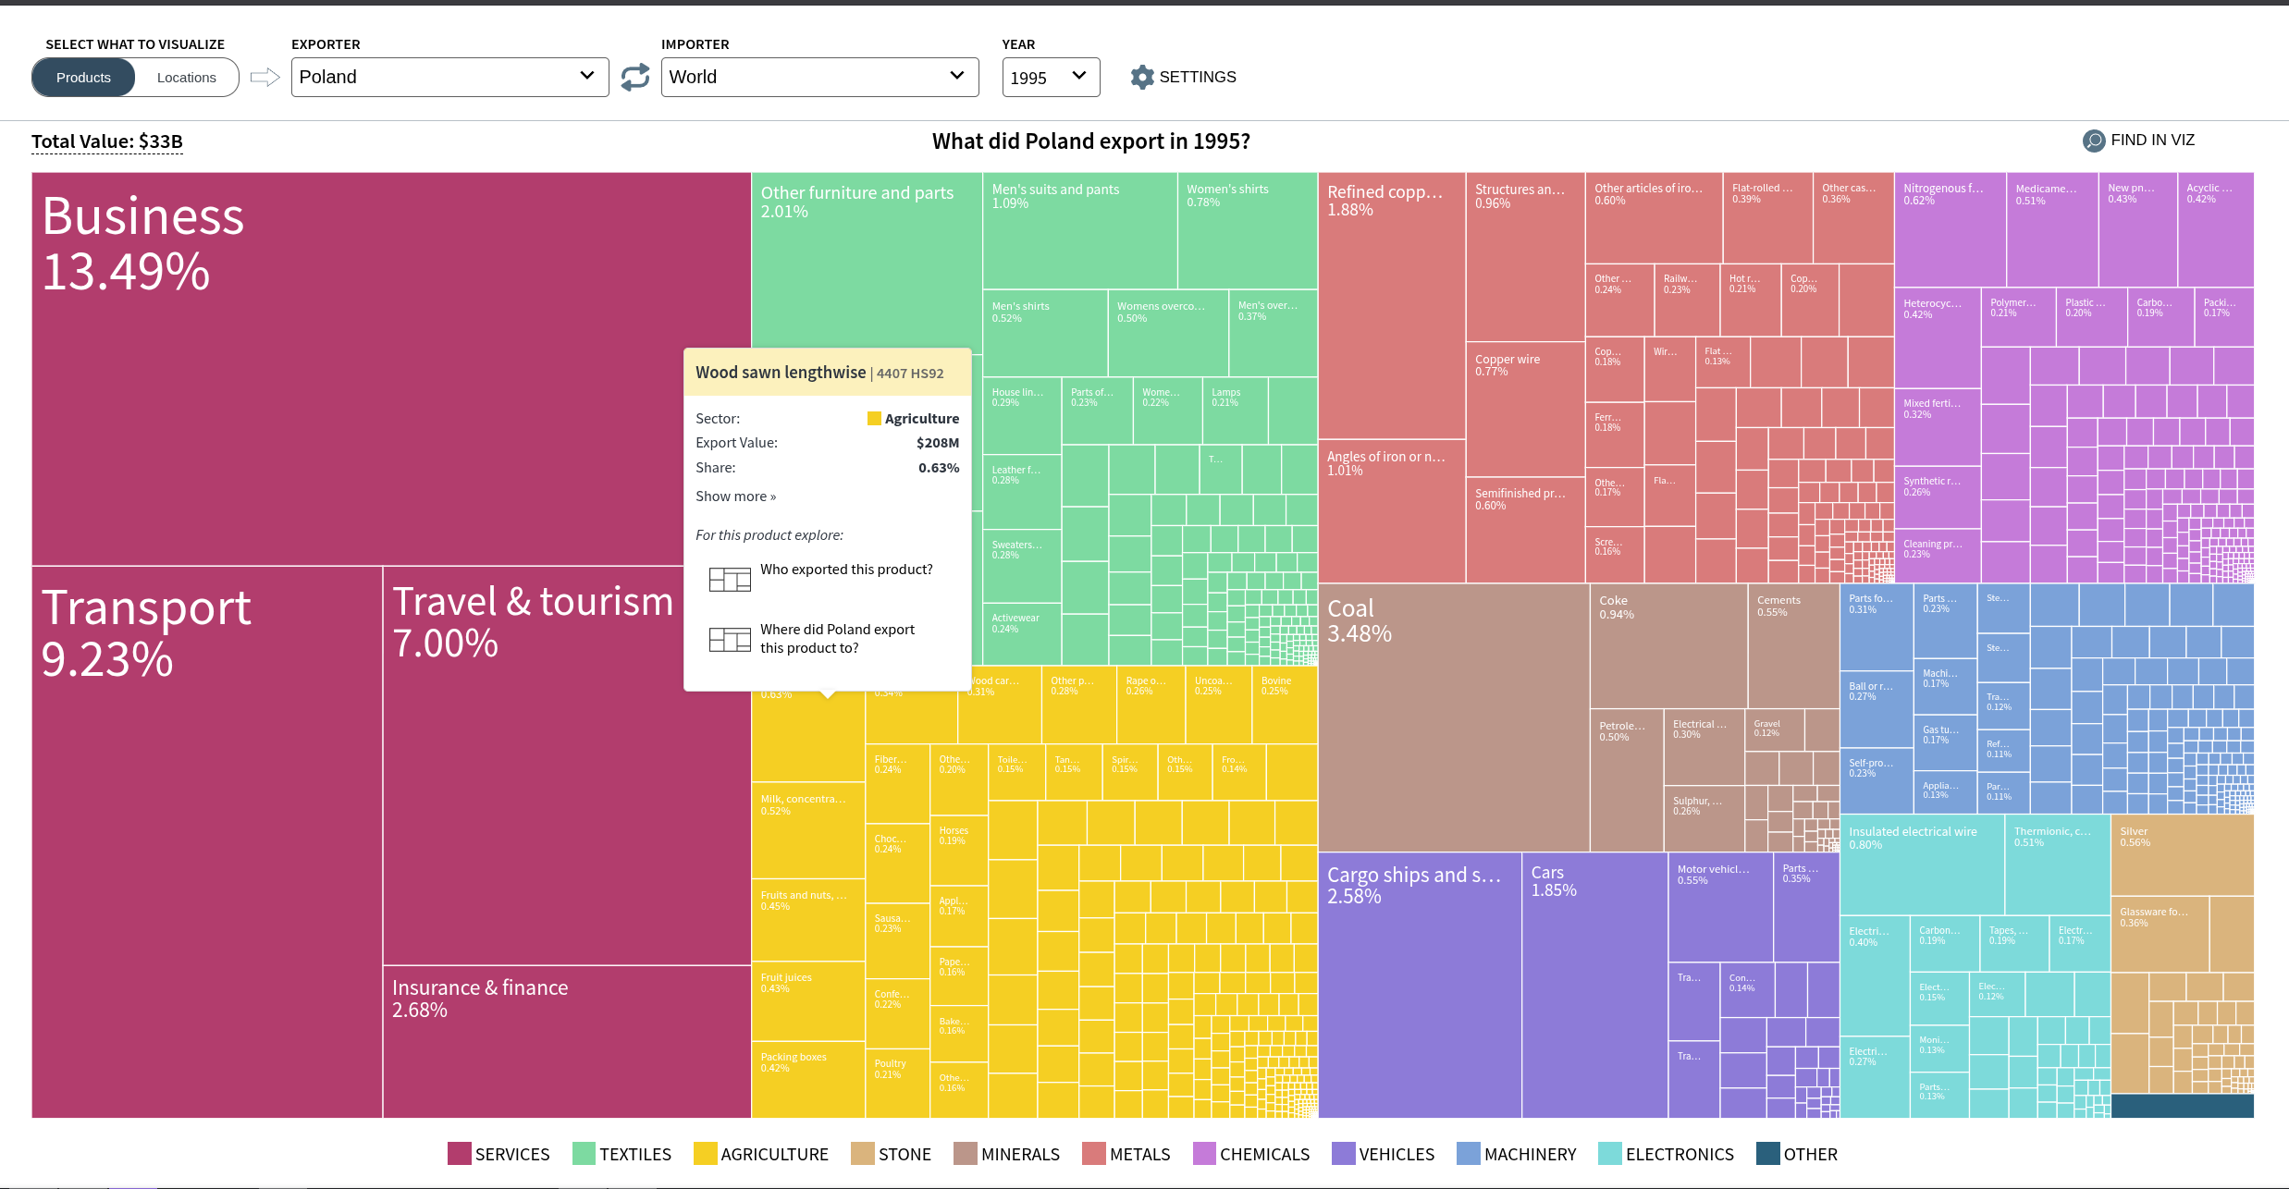Open the Settings gear icon
Viewport: 2289px width, 1189px height.
1142,77
